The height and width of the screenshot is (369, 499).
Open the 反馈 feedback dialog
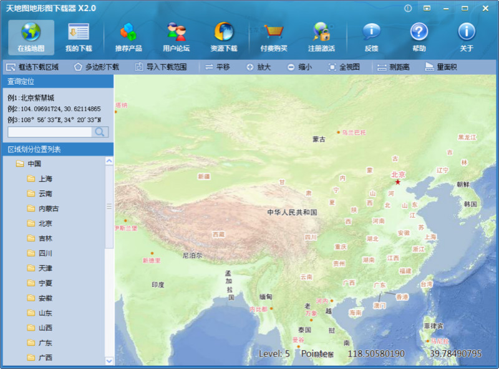tap(371, 37)
